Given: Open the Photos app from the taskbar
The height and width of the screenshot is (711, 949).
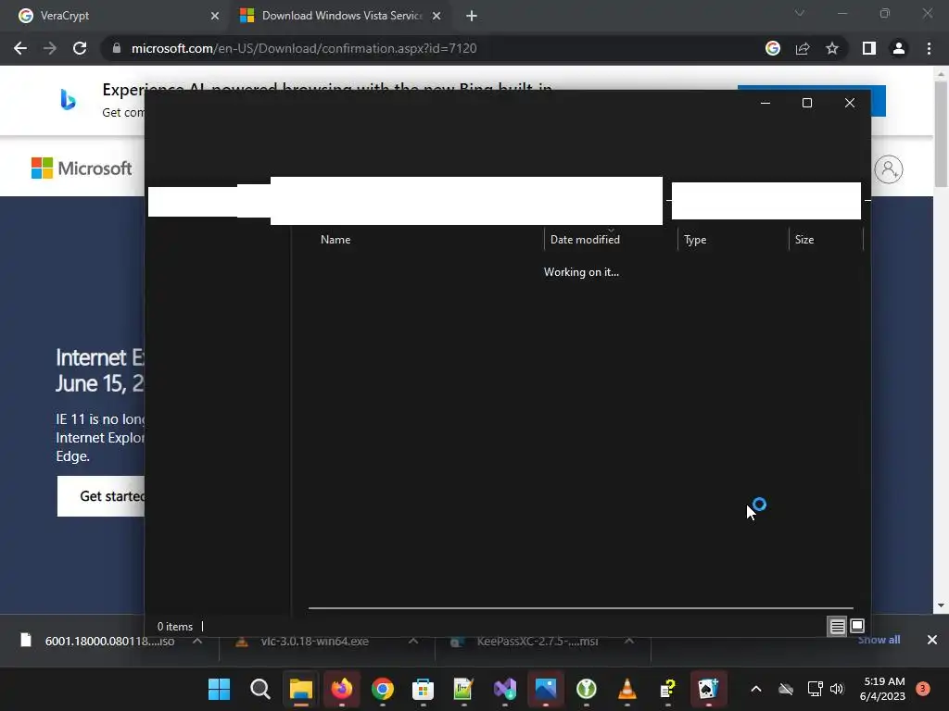Looking at the screenshot, I should pos(546,689).
